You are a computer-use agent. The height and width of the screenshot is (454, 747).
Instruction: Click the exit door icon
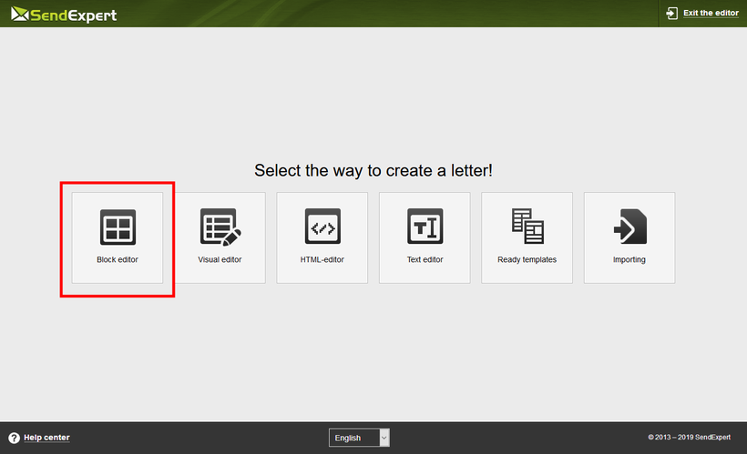click(x=671, y=14)
